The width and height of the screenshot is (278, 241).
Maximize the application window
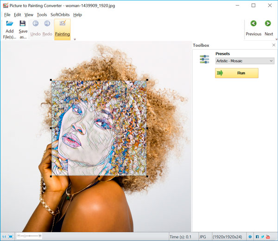tap(253, 6)
